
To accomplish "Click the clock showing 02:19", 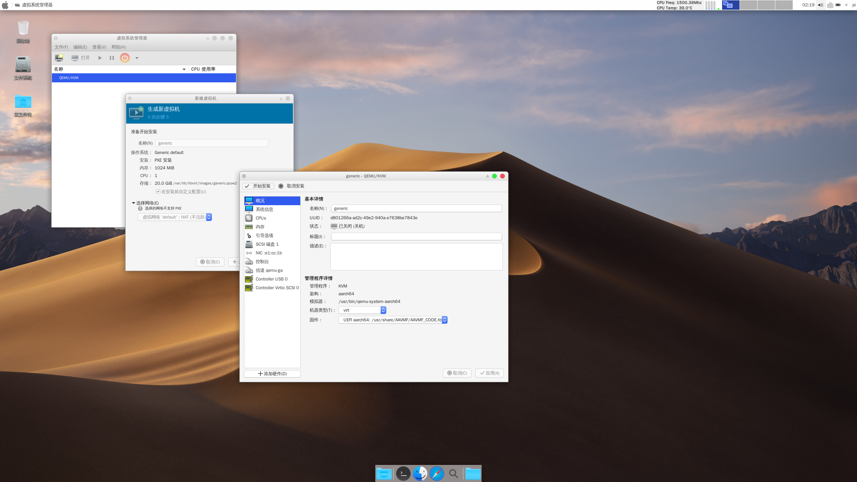I will click(808, 5).
